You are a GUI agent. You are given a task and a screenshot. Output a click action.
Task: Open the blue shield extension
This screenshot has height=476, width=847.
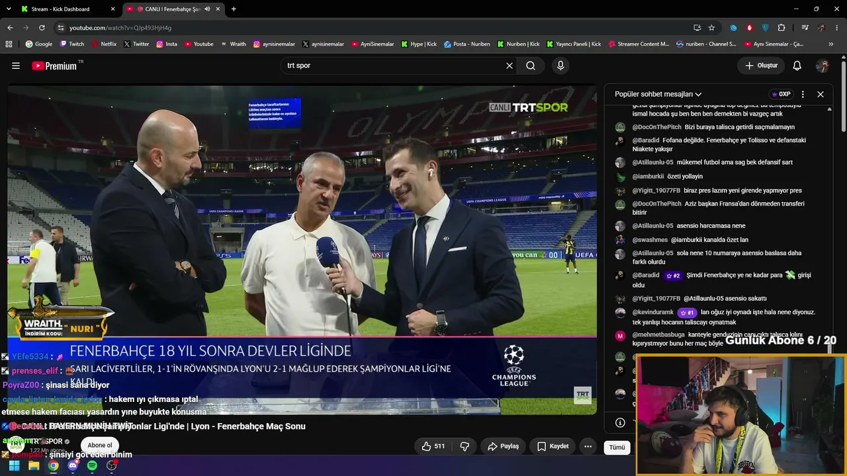(766, 28)
